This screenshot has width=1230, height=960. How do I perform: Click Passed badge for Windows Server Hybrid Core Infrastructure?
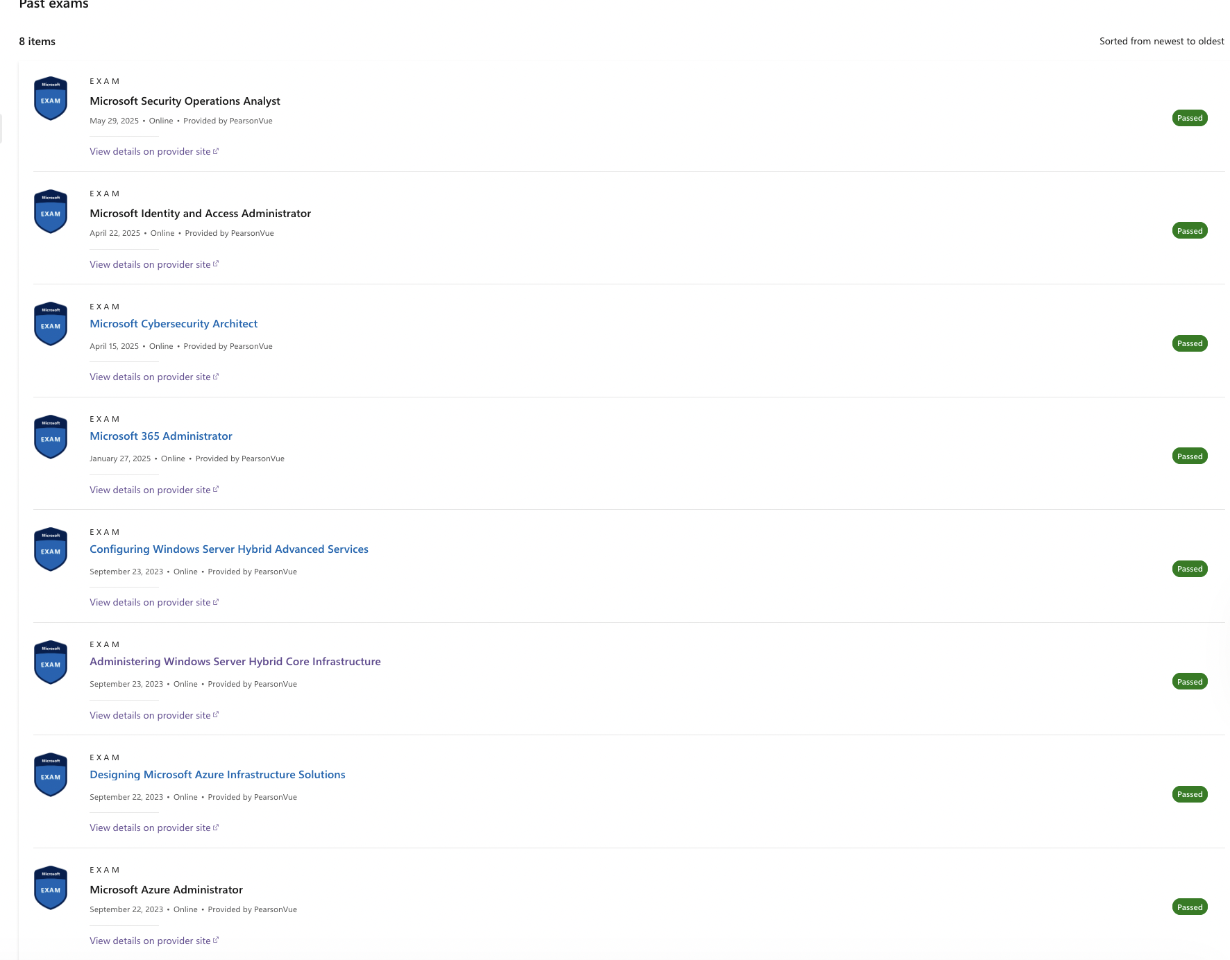pos(1190,682)
